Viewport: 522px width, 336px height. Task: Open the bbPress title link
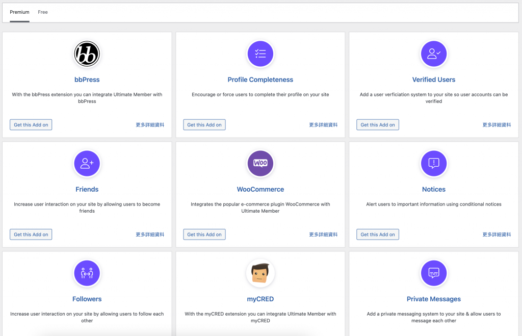pos(87,80)
